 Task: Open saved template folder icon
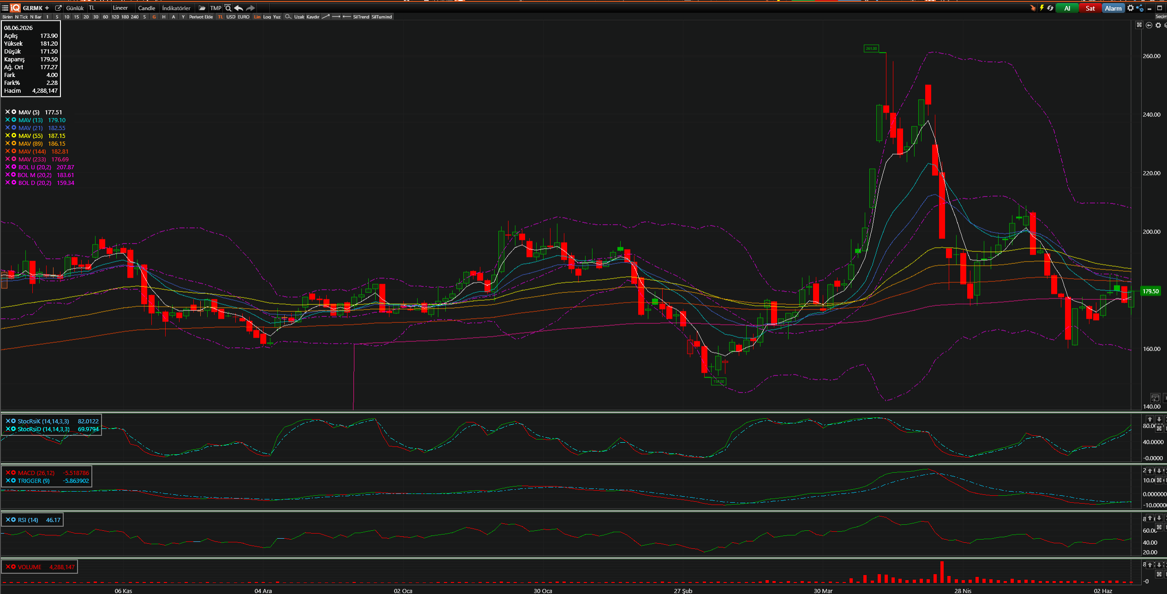click(x=202, y=8)
